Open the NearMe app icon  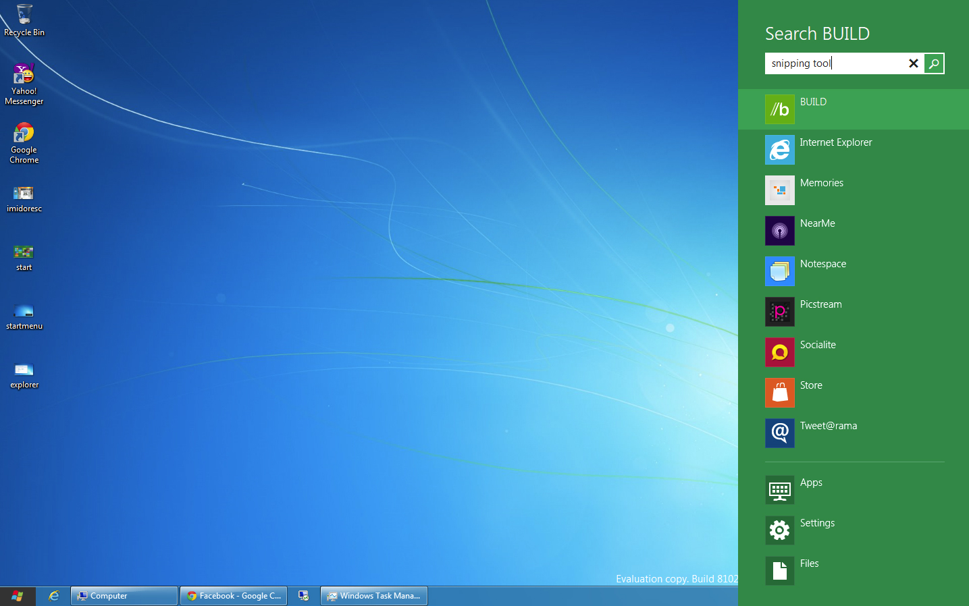coord(779,231)
